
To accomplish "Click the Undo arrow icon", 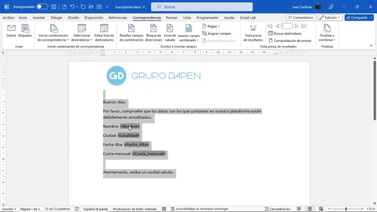I will [72, 7].
